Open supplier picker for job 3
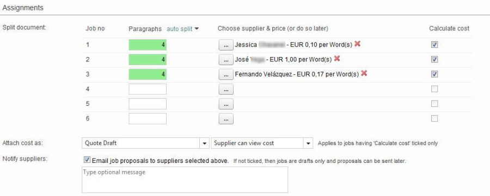Image resolution: width=490 pixels, height=196 pixels. click(x=226, y=74)
